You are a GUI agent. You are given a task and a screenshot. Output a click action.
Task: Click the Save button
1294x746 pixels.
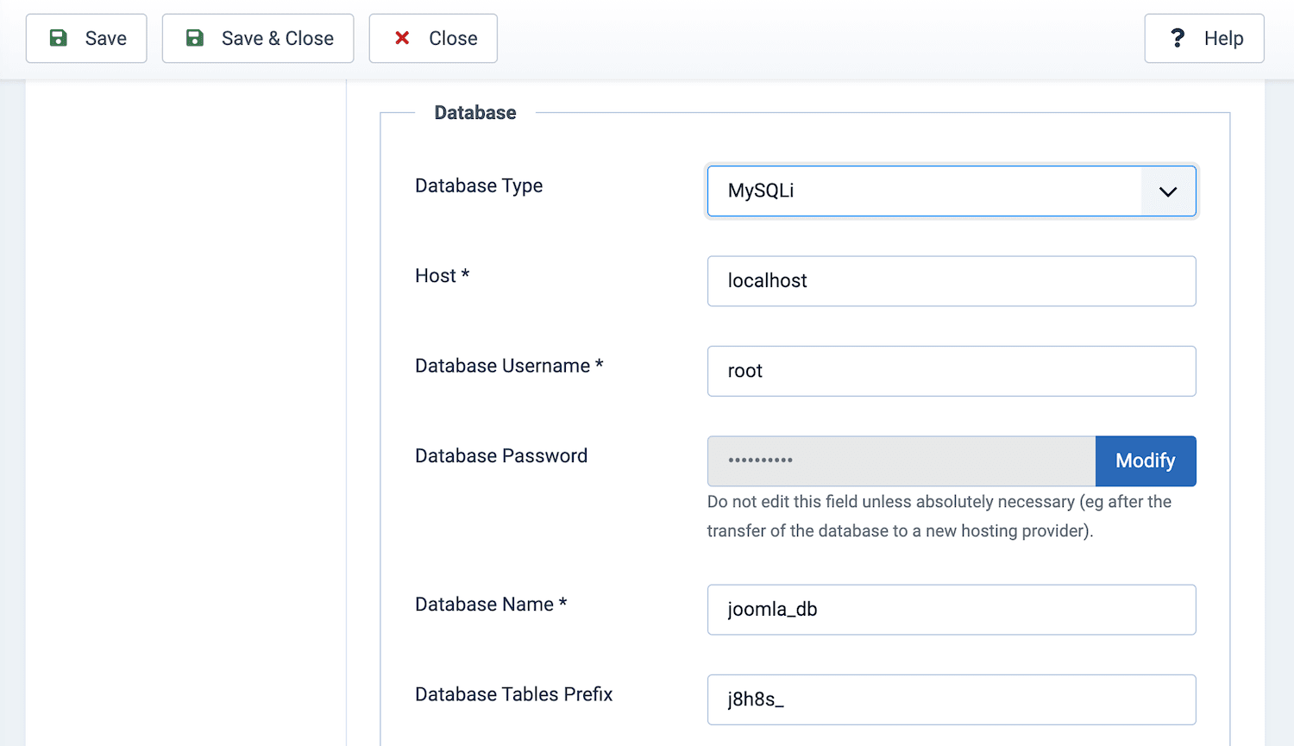86,38
